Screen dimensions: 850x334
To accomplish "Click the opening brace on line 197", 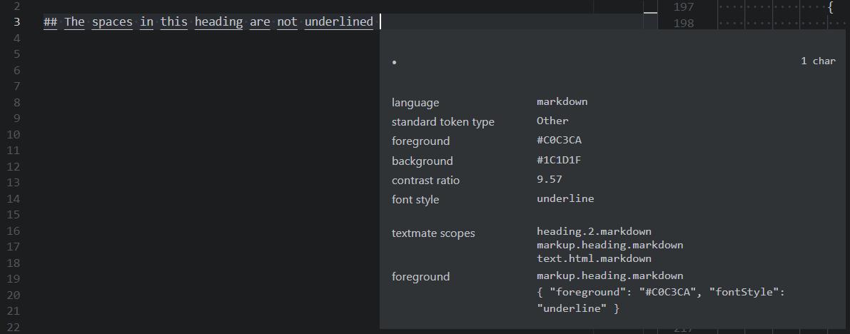I will click(x=830, y=8).
